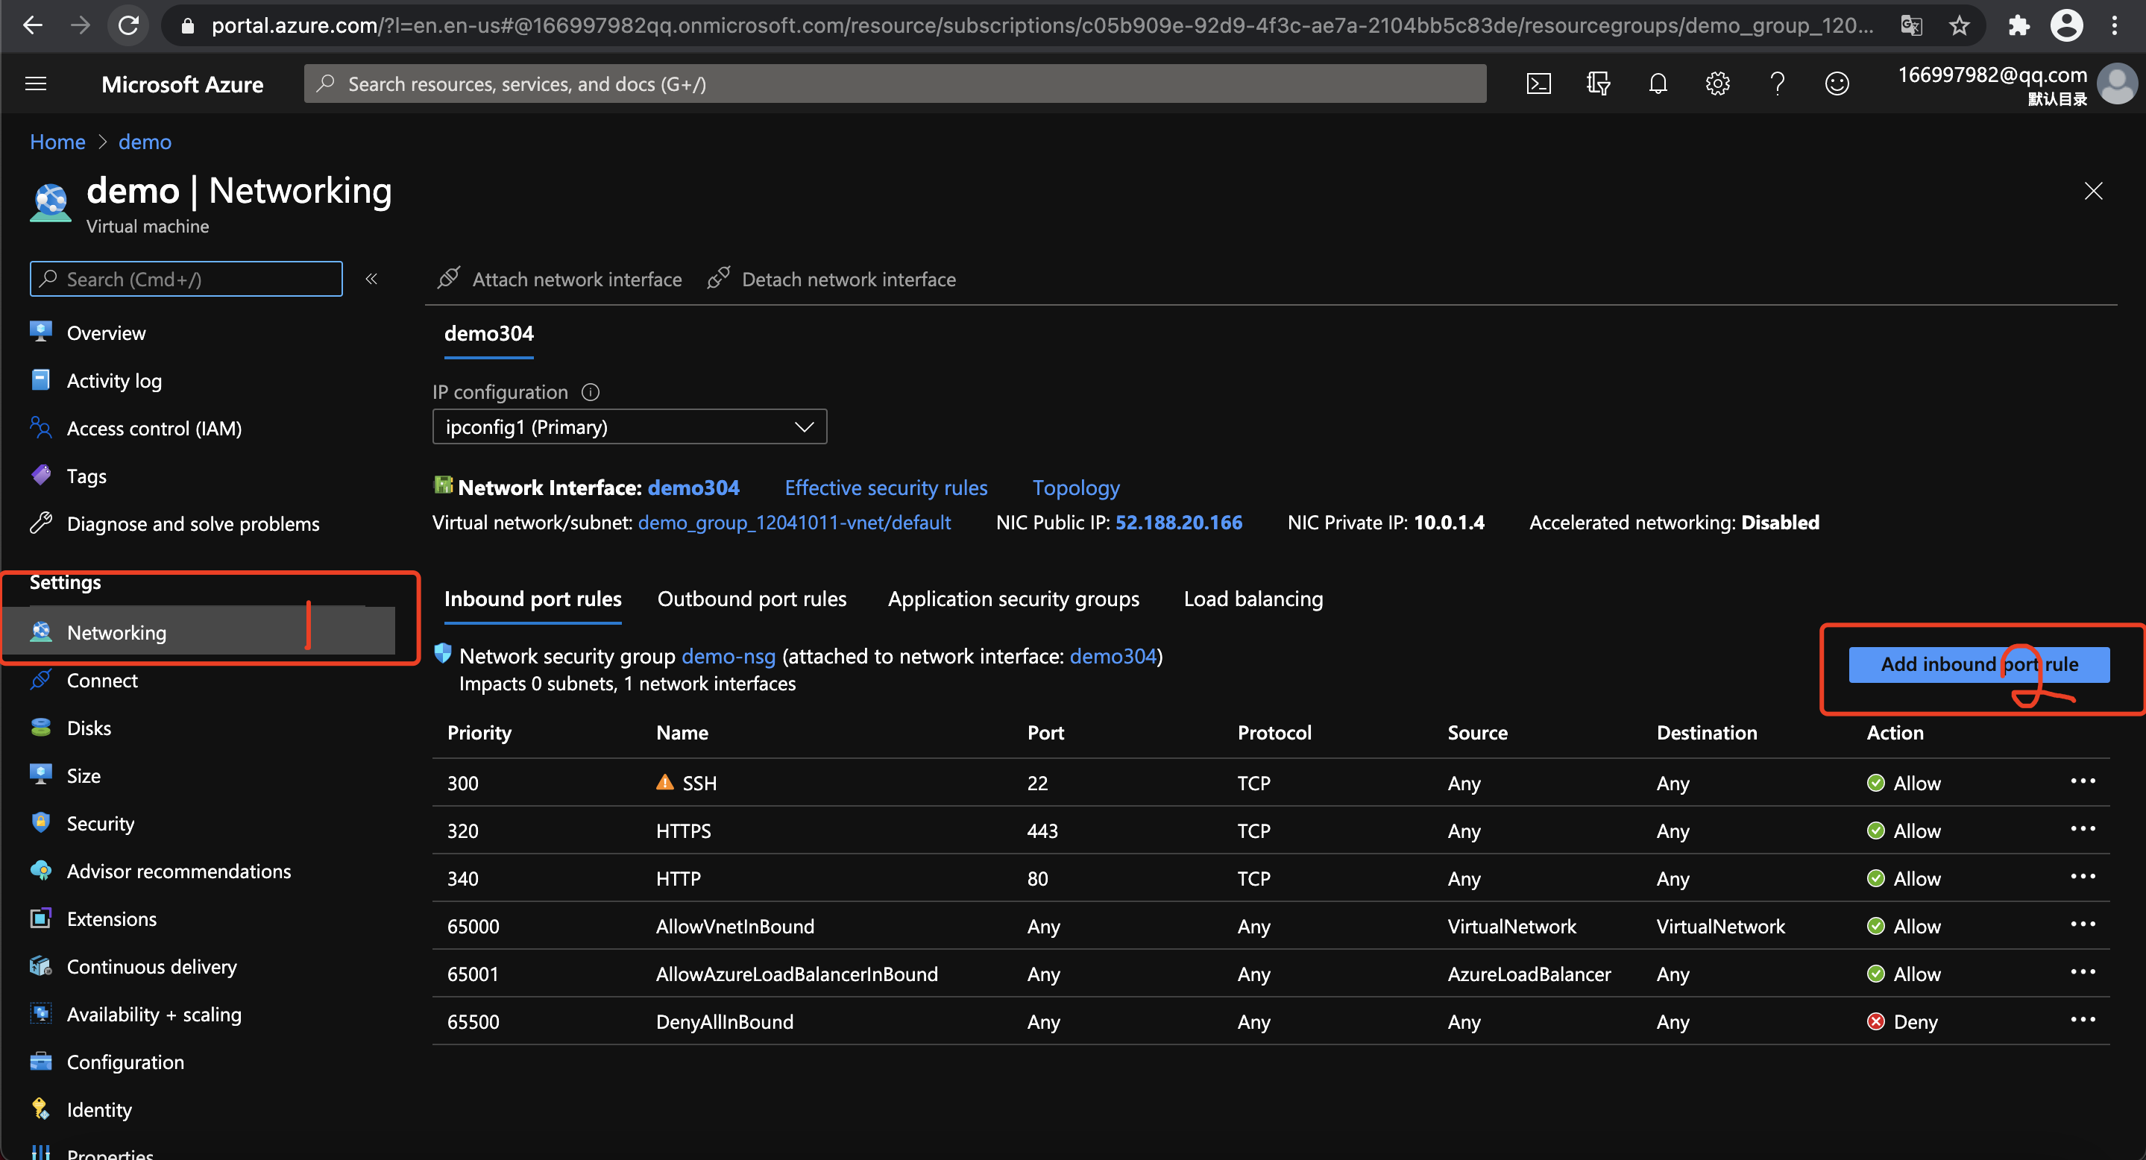
Task: Click the account avatar picture
Action: (2117, 84)
